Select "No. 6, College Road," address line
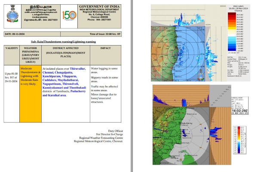Image resolution: width=258 pixels, height=172 pixels. pyautogui.click(x=99, y=15)
